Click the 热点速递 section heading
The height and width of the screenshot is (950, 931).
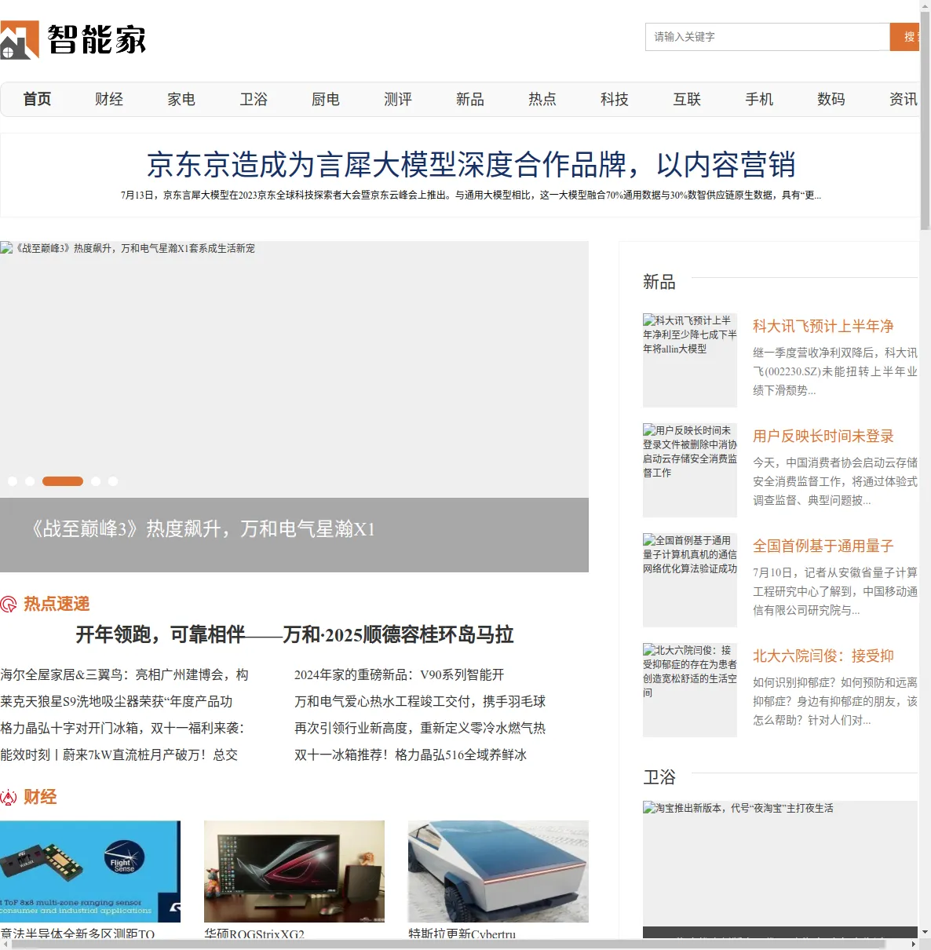pyautogui.click(x=57, y=604)
